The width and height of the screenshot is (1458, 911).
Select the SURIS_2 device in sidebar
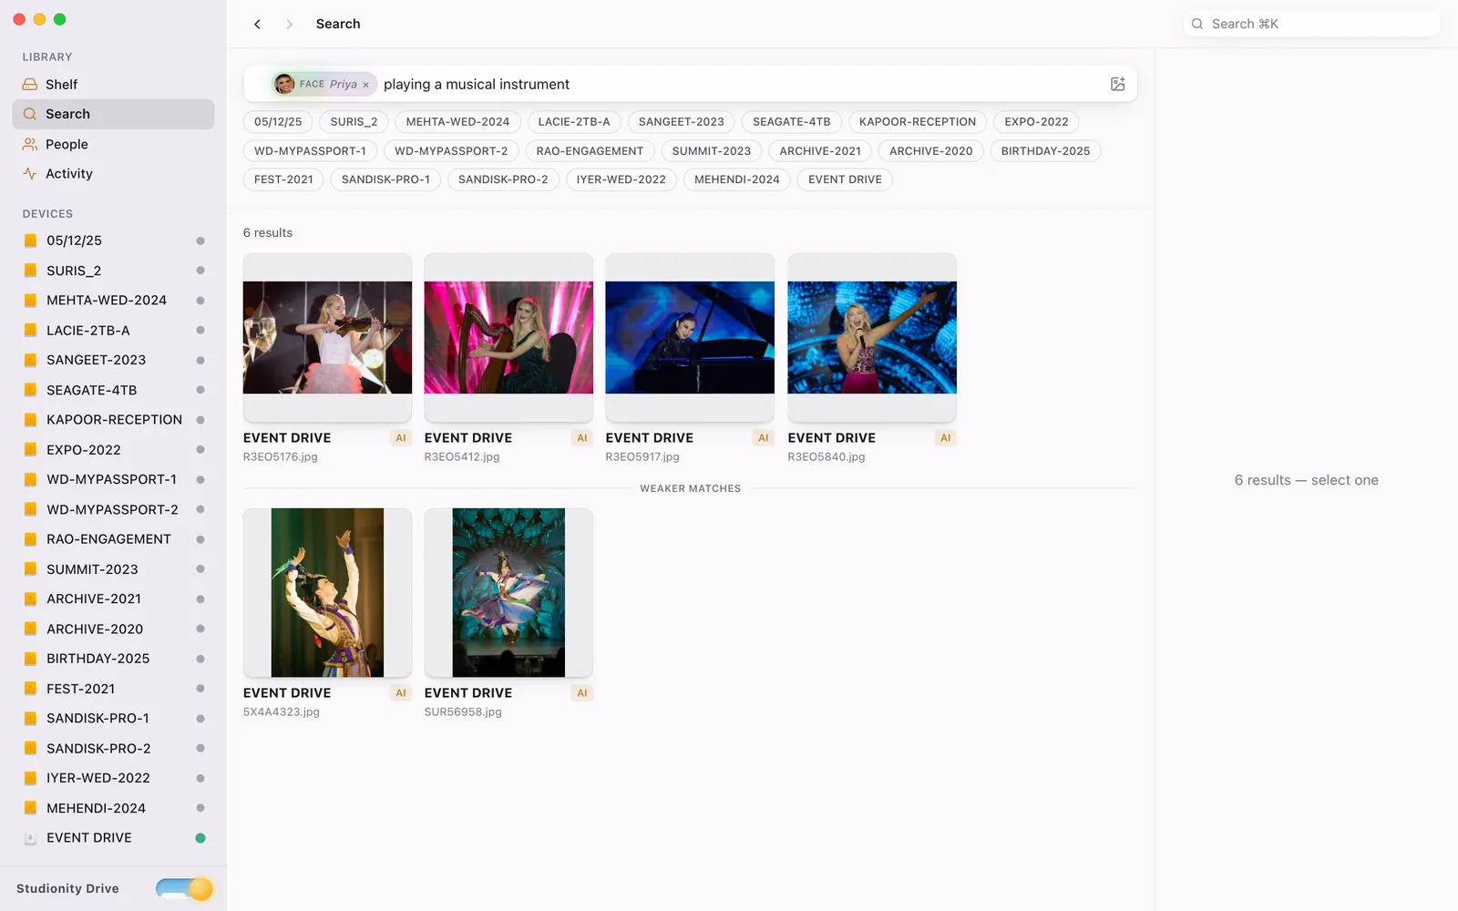point(113,271)
